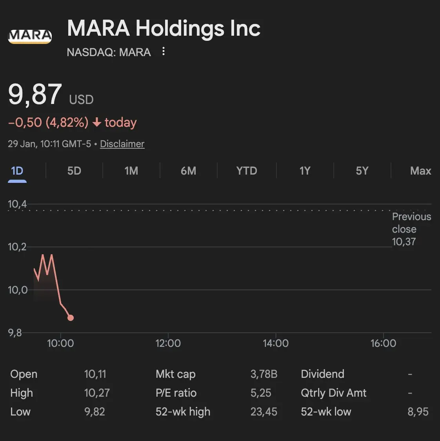This screenshot has width=440, height=441.
Task: Show the Max range chart
Action: click(420, 171)
